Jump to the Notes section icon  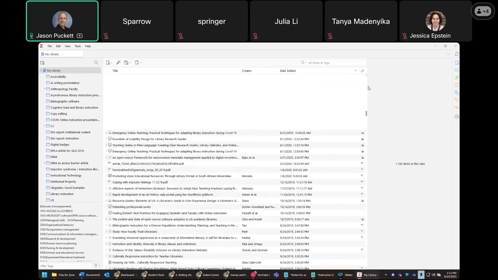coord(457,85)
